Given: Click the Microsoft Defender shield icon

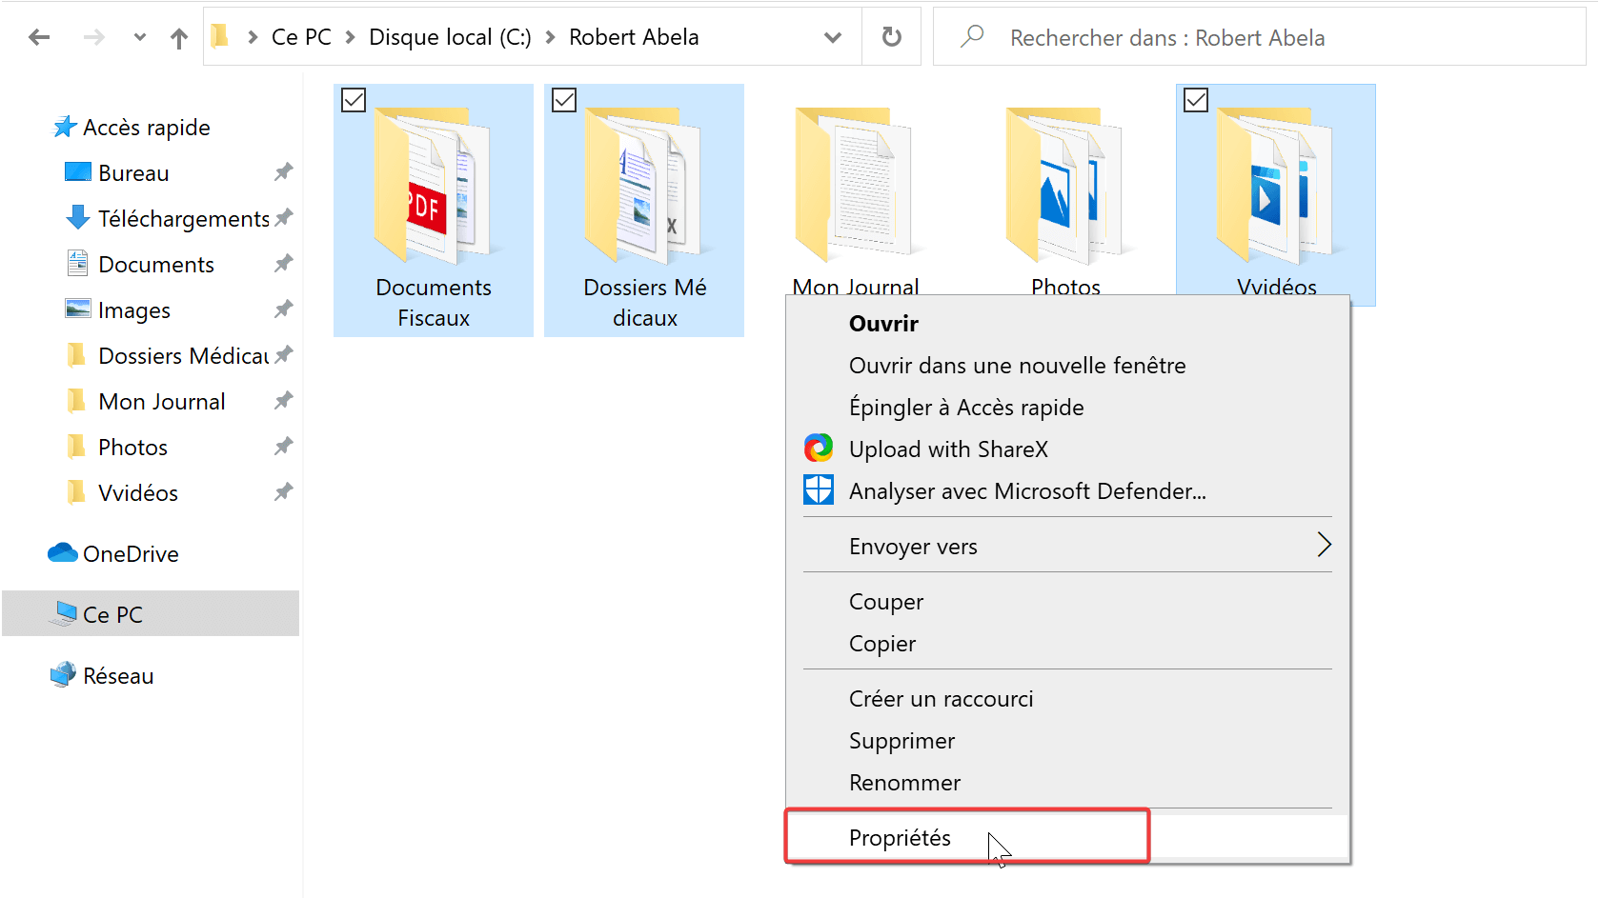Looking at the screenshot, I should 818,489.
